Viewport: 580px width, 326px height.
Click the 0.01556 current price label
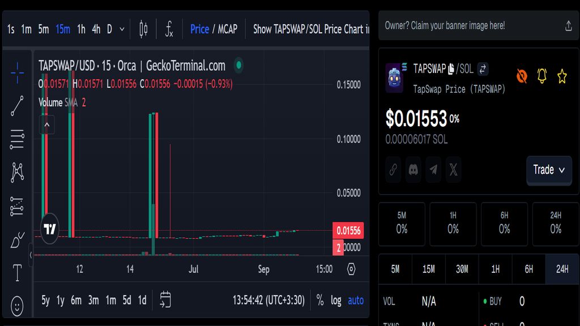(348, 231)
